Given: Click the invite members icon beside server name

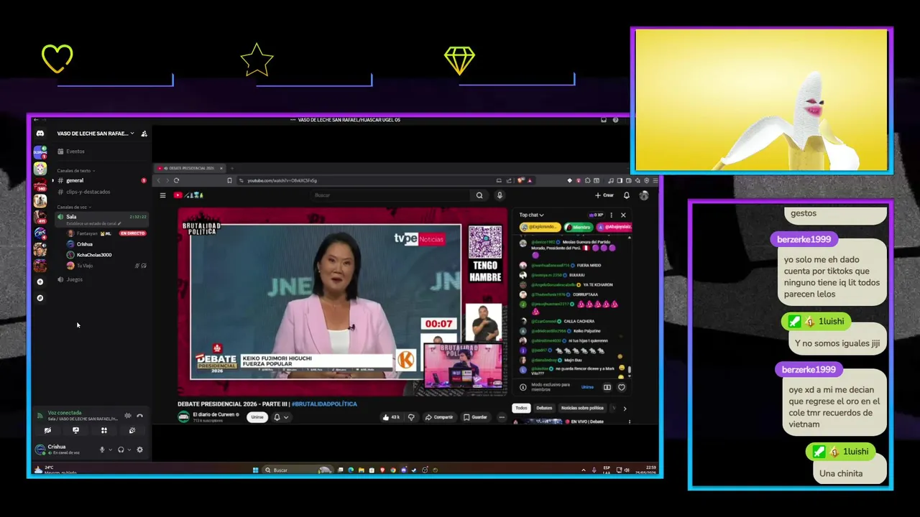Looking at the screenshot, I should [144, 134].
